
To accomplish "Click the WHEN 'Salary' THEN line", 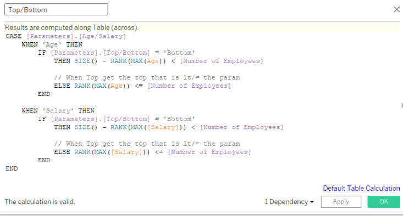I will [58, 111].
